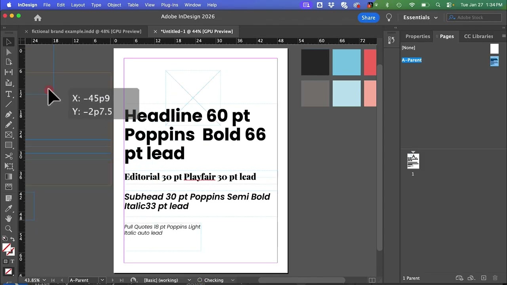
Task: Click the bright blue color swatch
Action: [x=347, y=62]
